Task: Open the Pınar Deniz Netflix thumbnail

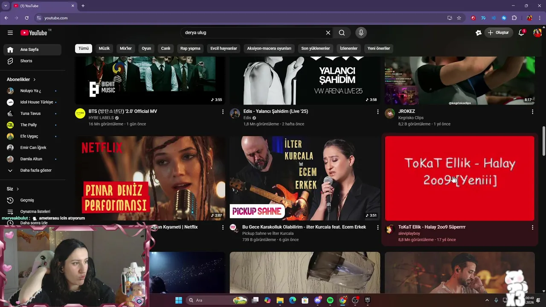Action: [150, 178]
